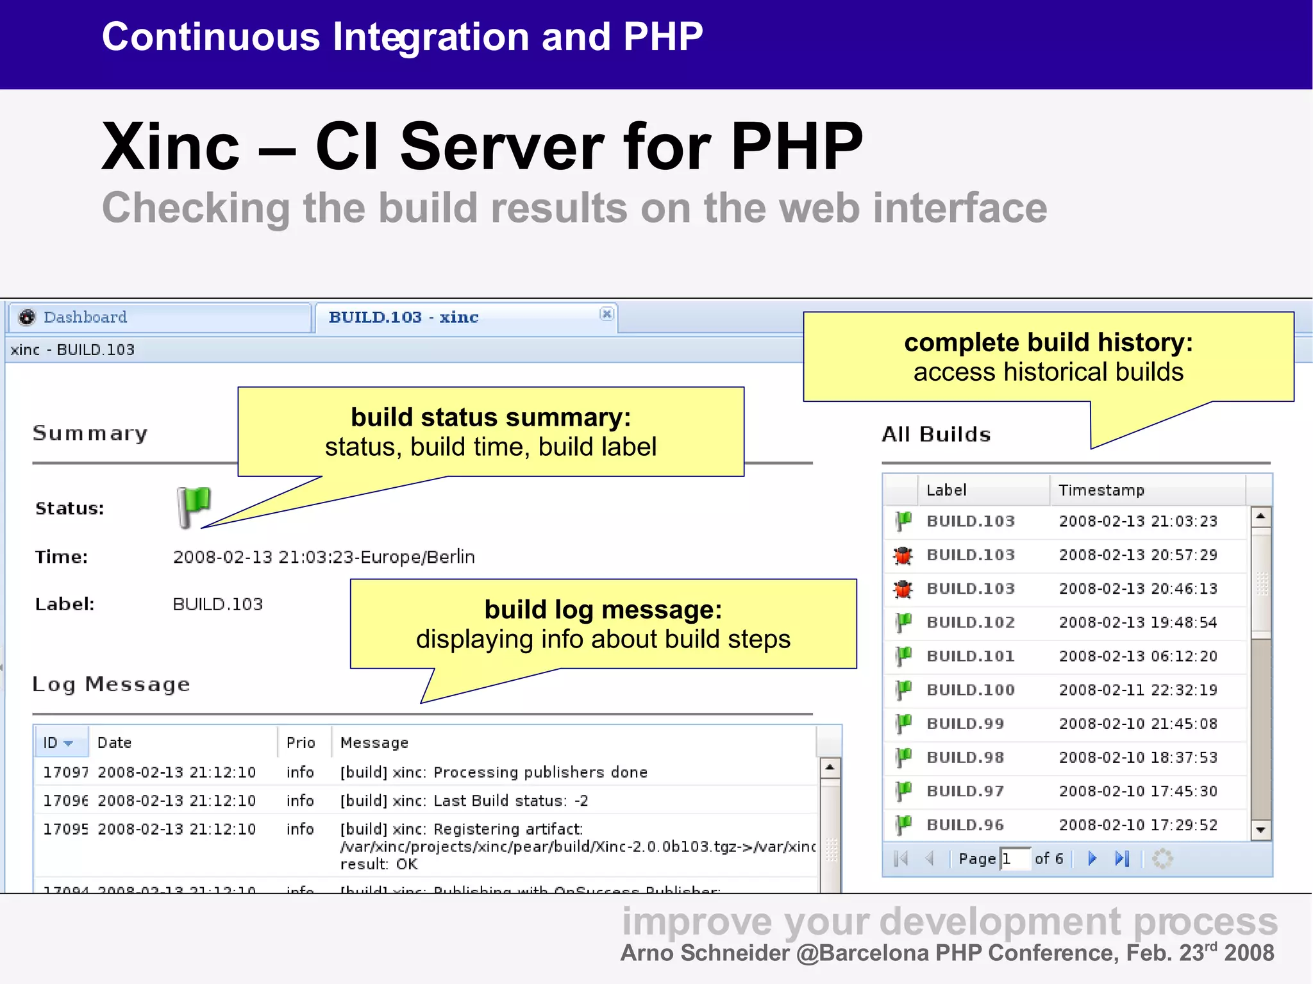This screenshot has width=1313, height=984.
Task: Go to the next builds page
Action: pos(1092,858)
